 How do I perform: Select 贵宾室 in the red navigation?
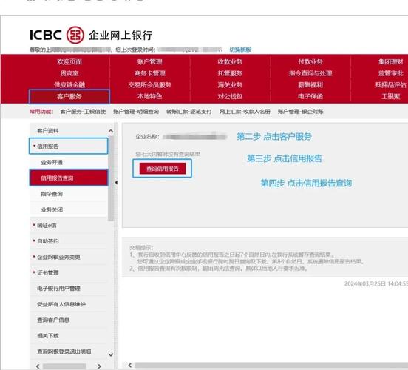(x=69, y=73)
